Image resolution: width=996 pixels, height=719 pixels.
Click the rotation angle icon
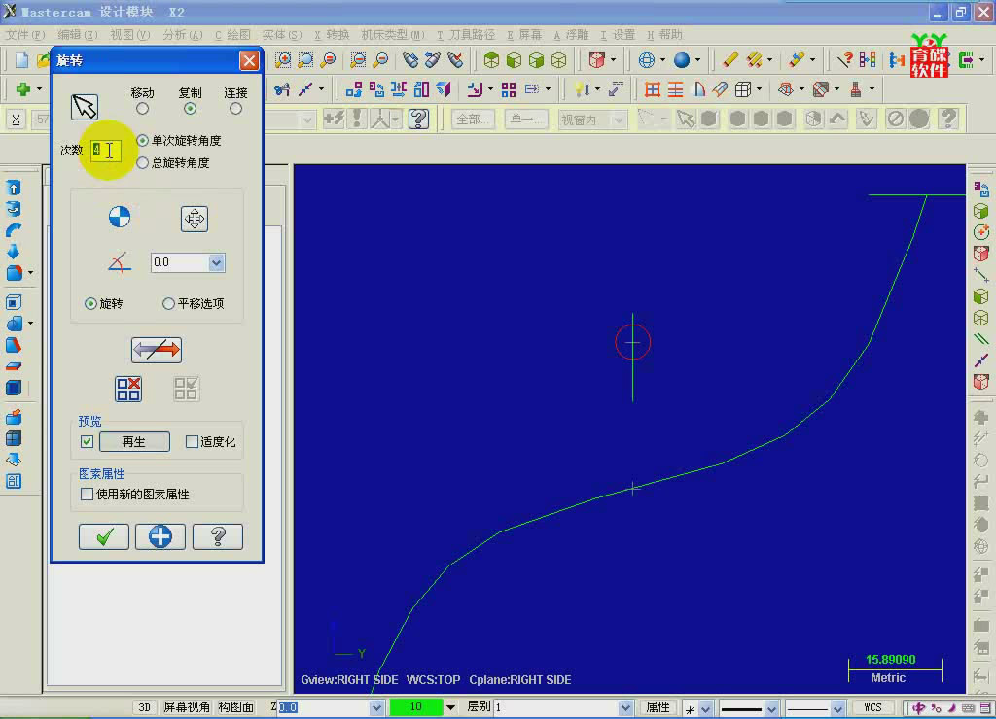click(120, 262)
